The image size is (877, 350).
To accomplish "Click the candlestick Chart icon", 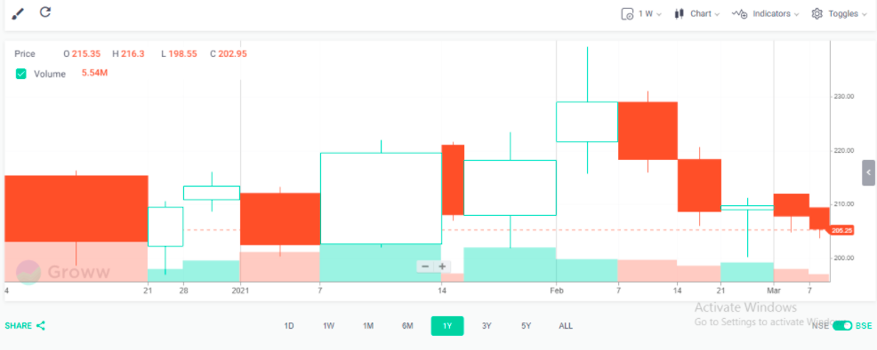I will (x=680, y=14).
